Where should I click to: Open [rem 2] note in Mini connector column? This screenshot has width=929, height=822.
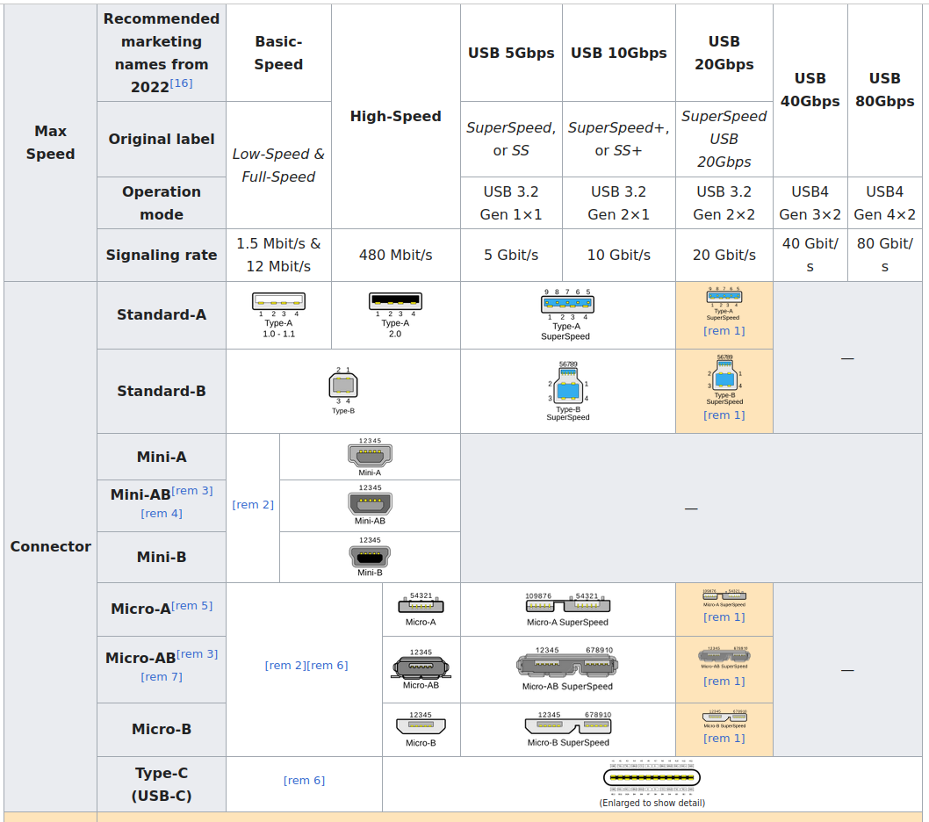click(x=253, y=504)
